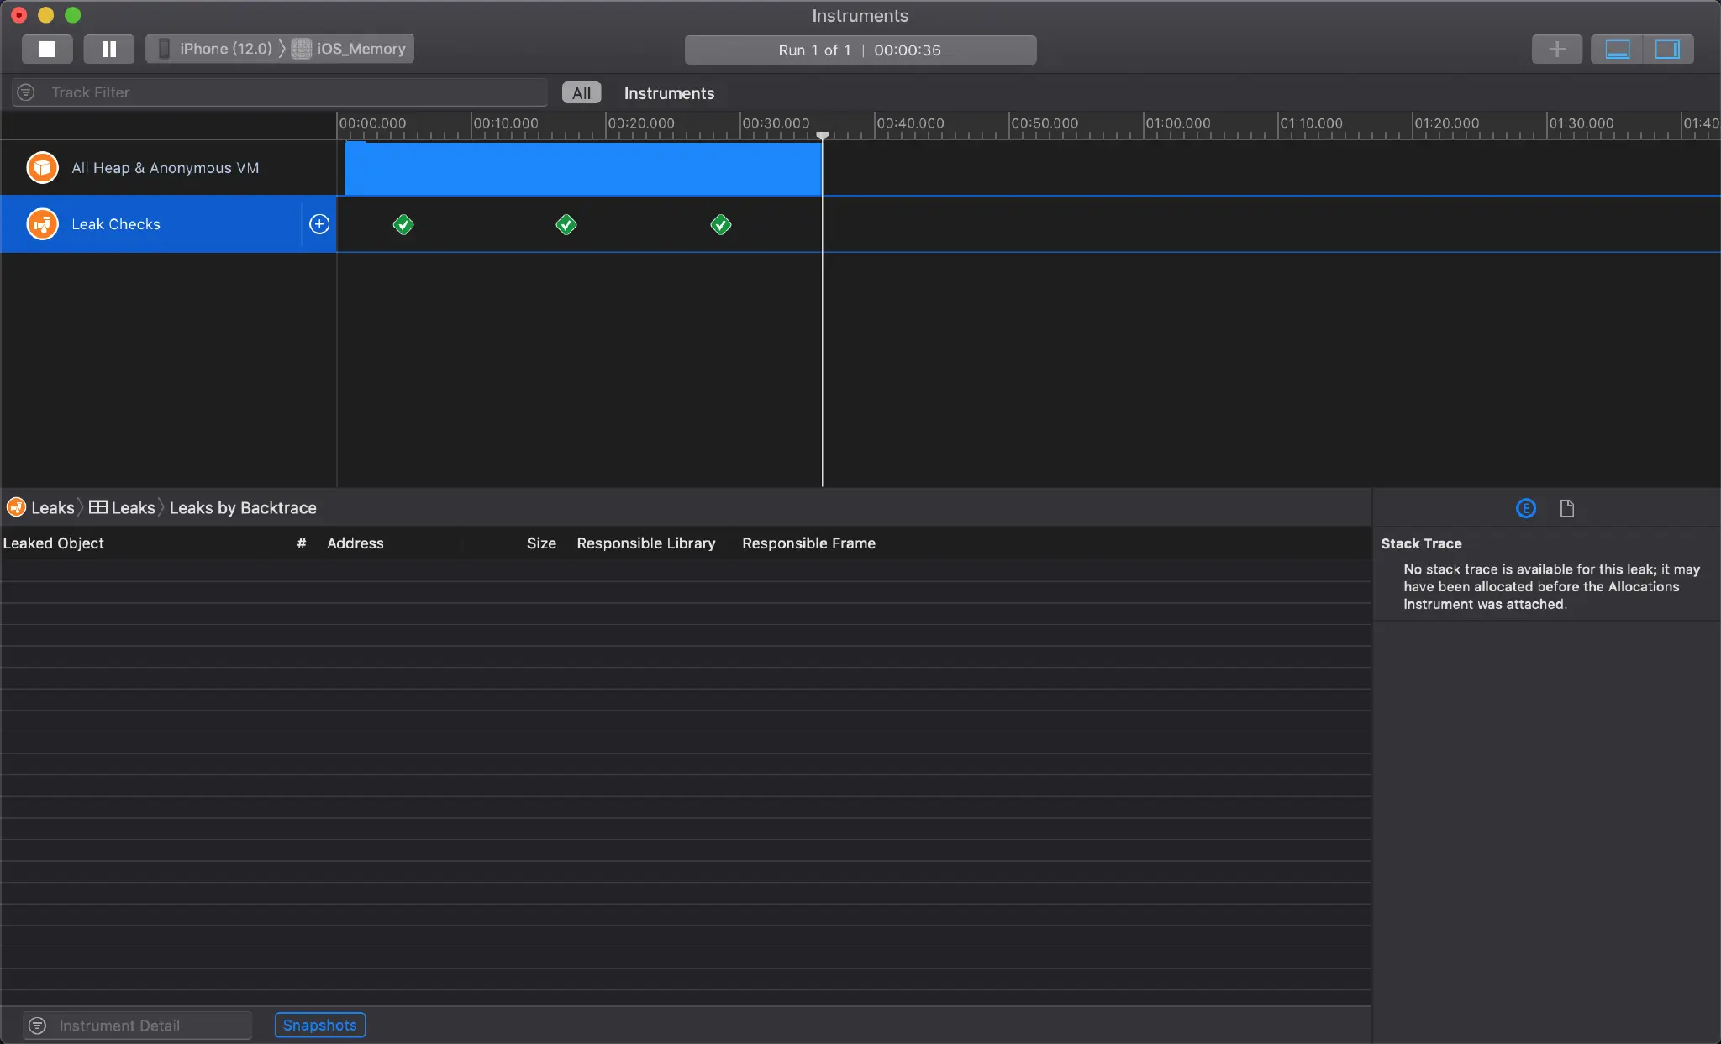Screen dimensions: 1721x1044
Task: Click the track filter icon
Action: [x=26, y=92]
